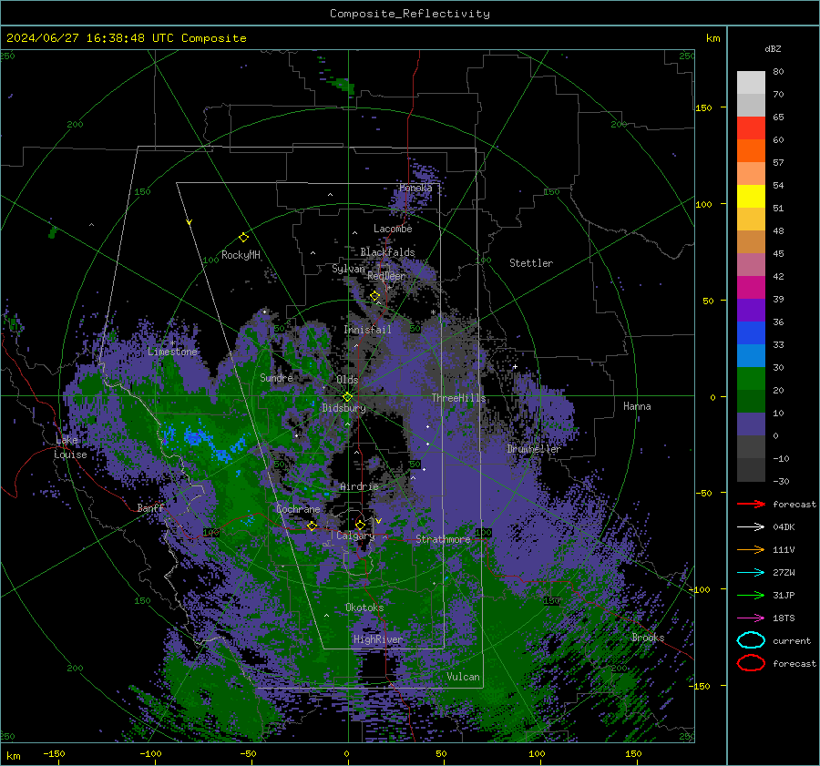Click the Lacombe city label

(x=393, y=229)
